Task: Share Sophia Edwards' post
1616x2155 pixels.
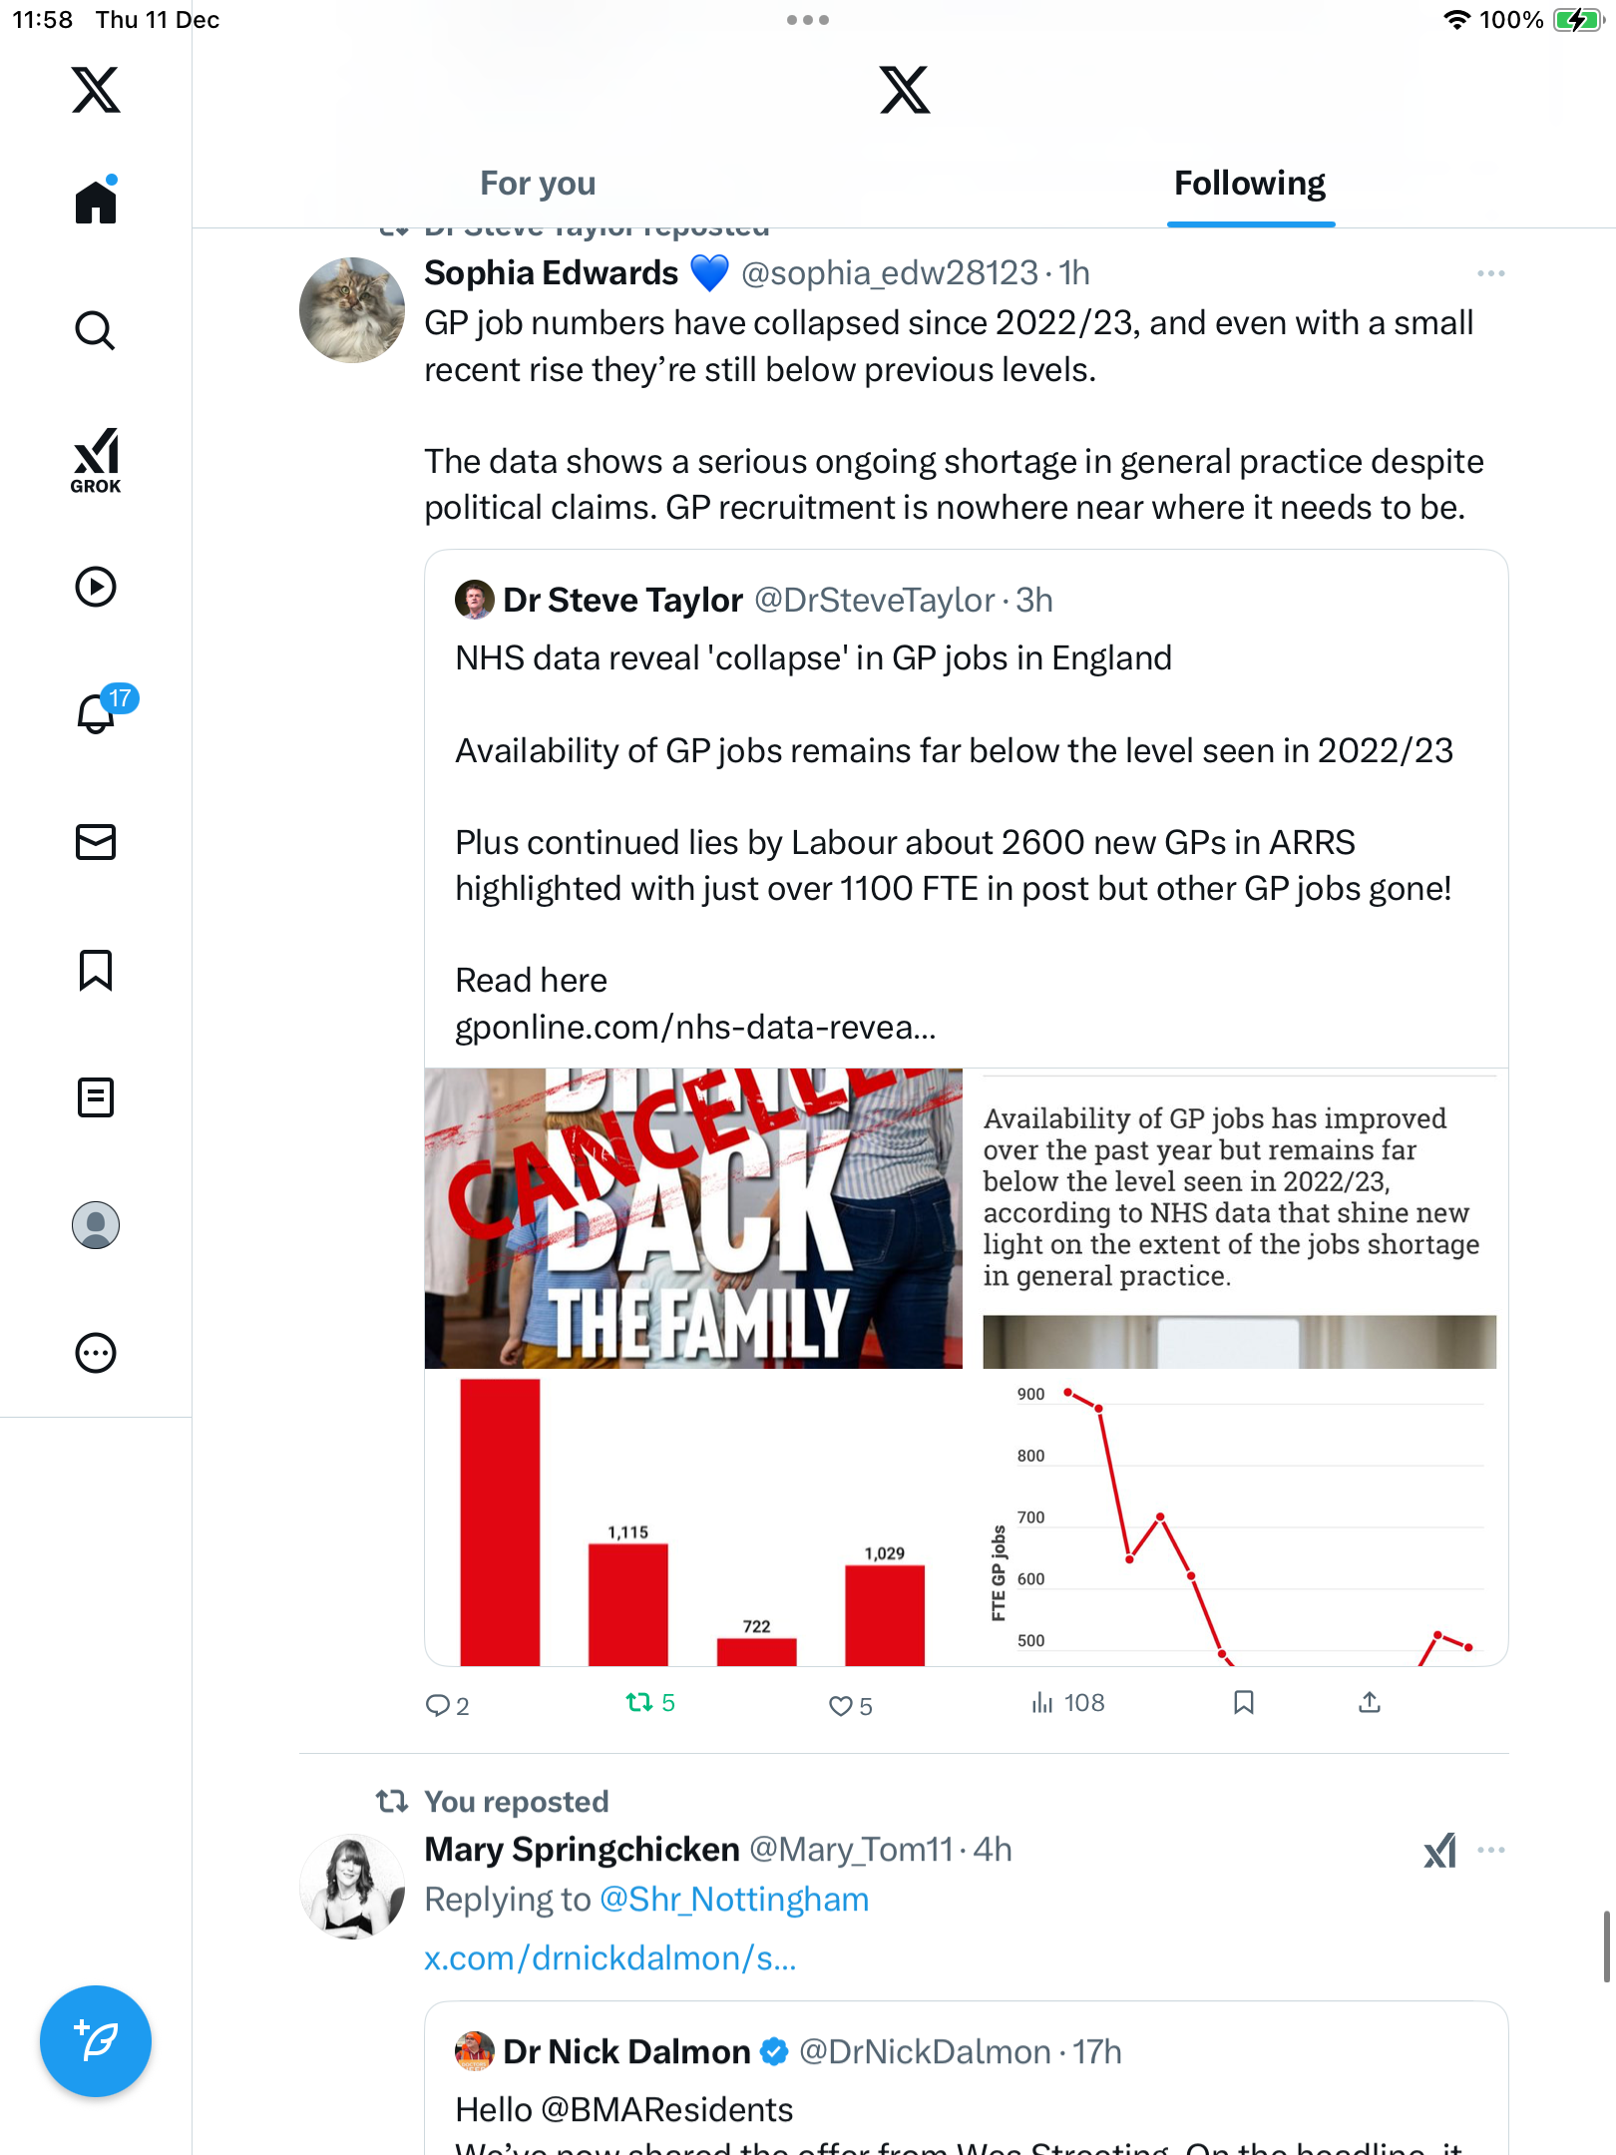Action: [x=1370, y=1702]
